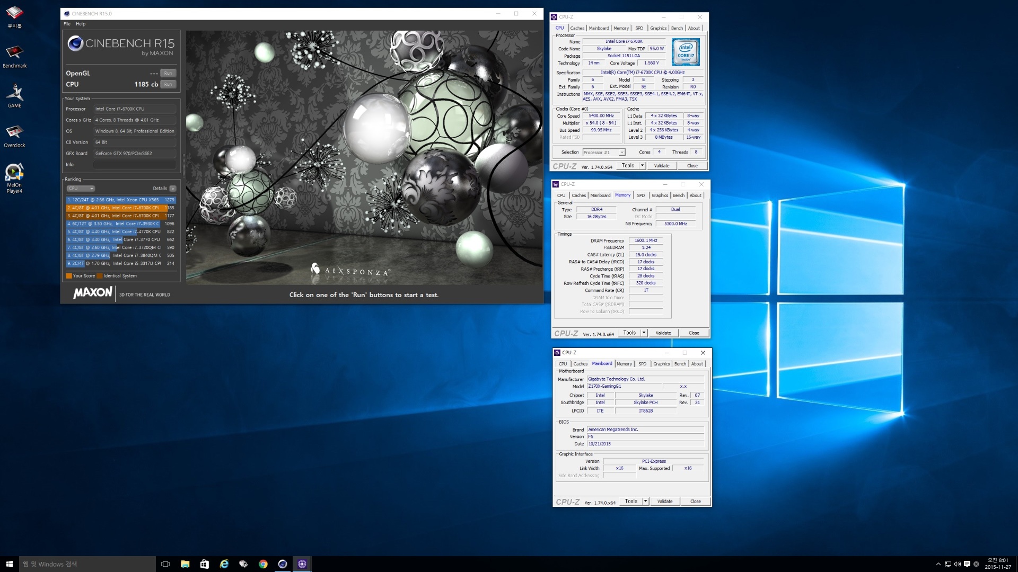
Task: Open the Action Center notifications icon
Action: click(x=967, y=564)
